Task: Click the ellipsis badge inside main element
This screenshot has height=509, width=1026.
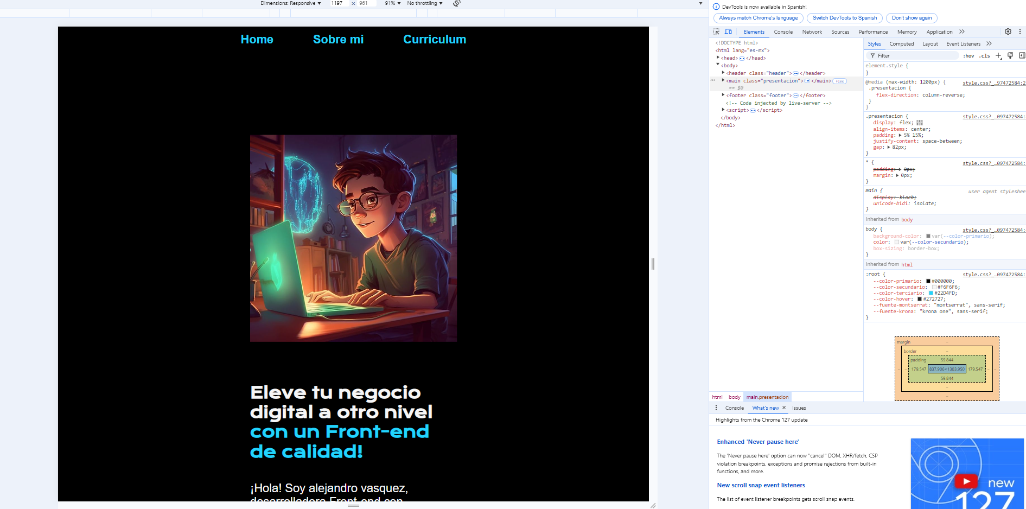Action: tap(807, 81)
